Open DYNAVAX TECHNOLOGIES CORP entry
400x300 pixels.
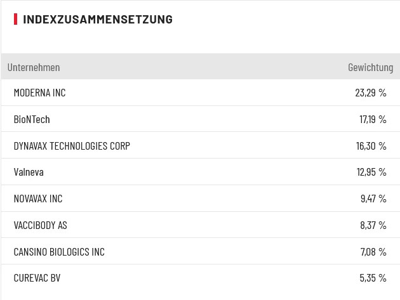coord(72,146)
